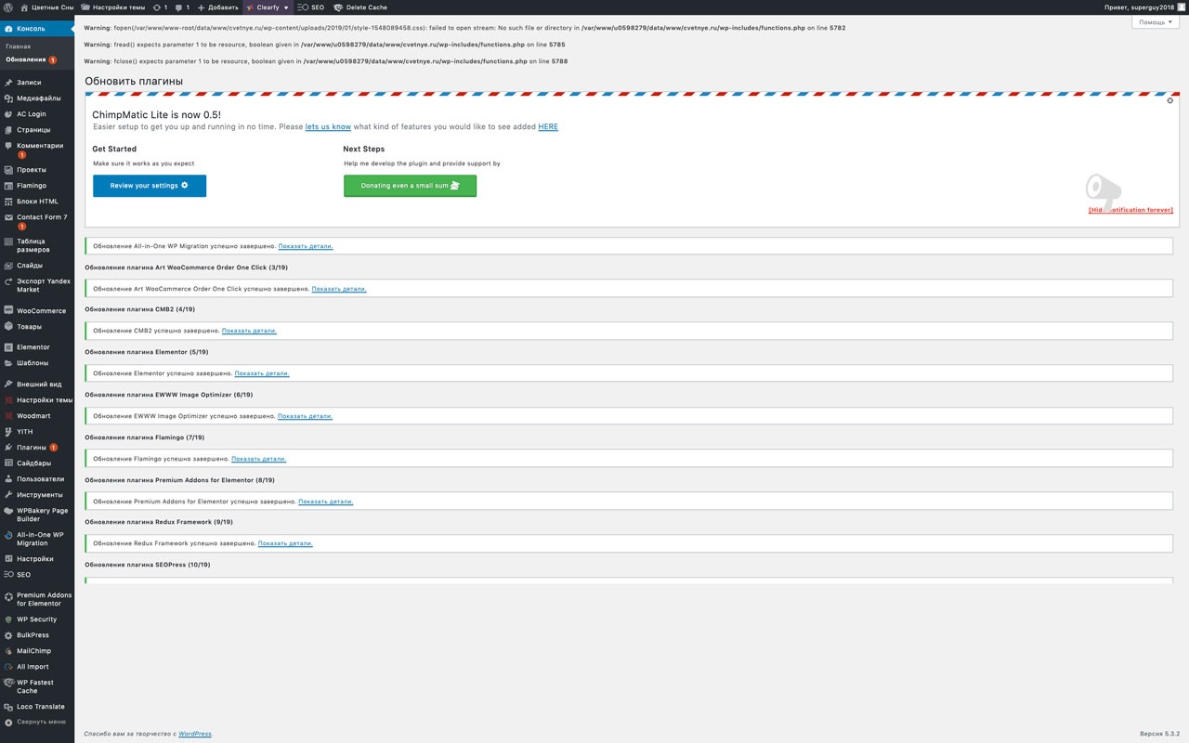Open the comments bubble in the top admin bar
The width and height of the screenshot is (1189, 743).
coord(182,7)
